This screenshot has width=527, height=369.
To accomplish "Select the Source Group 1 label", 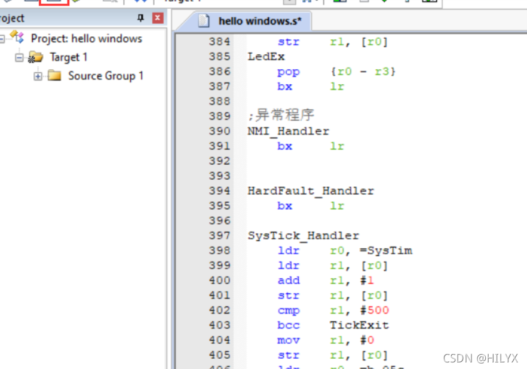I will pos(105,76).
